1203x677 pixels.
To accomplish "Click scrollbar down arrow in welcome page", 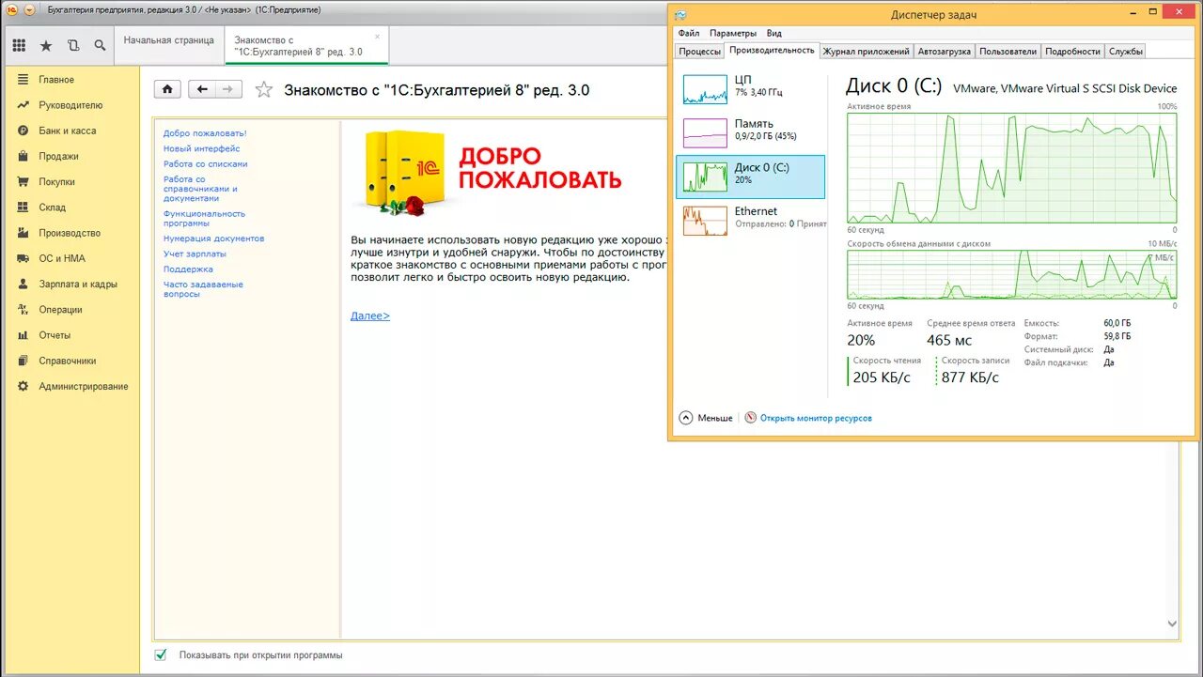I will click(x=1172, y=623).
